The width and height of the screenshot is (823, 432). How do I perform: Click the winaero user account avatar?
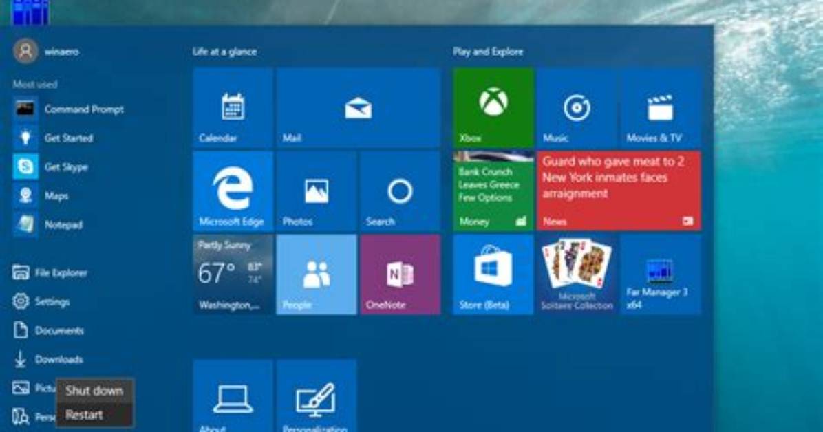point(25,52)
